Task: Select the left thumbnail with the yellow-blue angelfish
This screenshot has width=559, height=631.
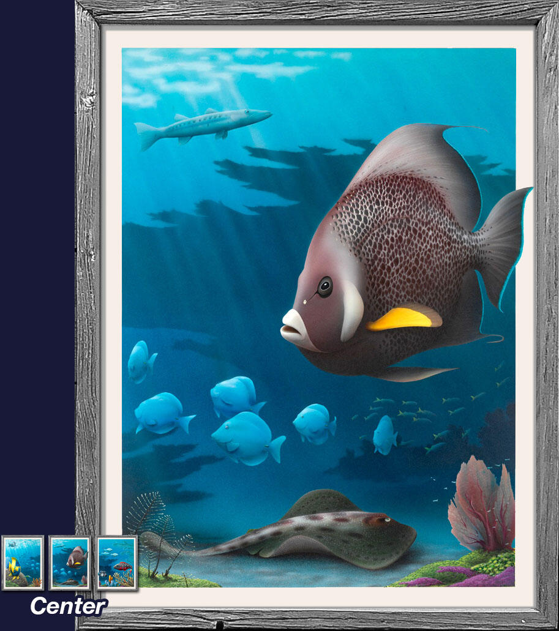Action: coord(23,562)
